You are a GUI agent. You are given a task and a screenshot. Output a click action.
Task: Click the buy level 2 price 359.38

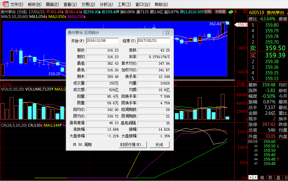tap(272, 61)
